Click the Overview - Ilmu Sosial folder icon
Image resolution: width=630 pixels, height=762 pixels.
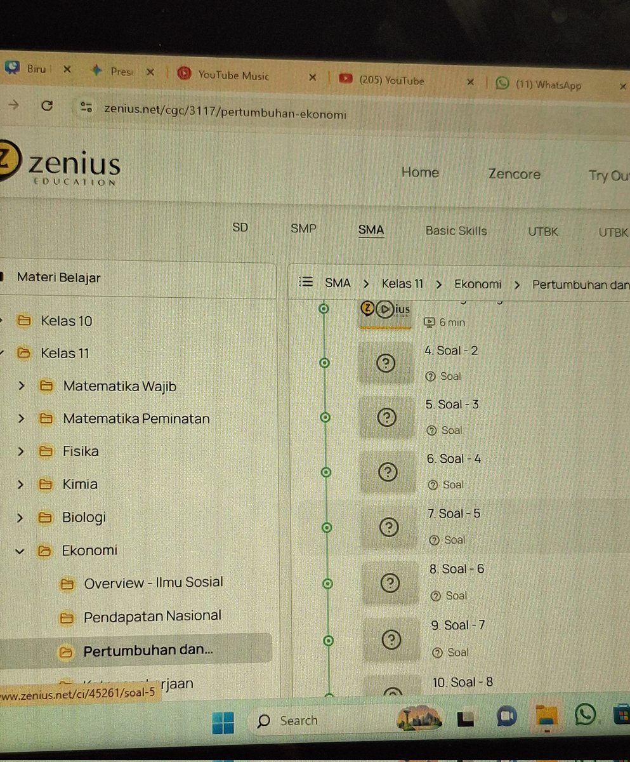(x=67, y=584)
